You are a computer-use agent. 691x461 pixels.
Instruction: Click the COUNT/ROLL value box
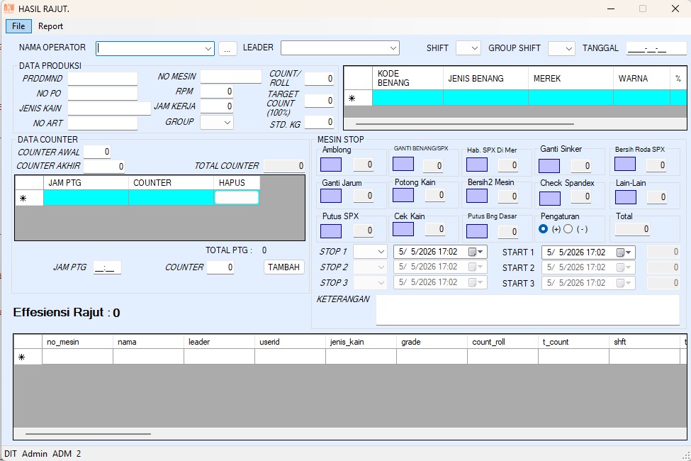[x=319, y=79]
